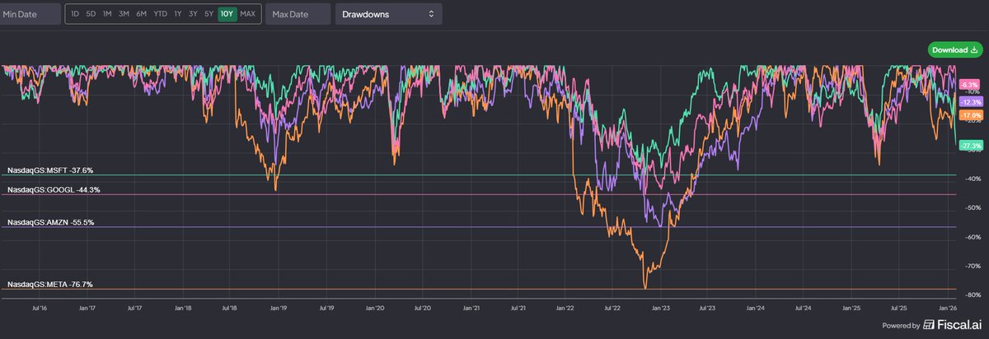Click the Jan '23 axis label
Image resolution: width=989 pixels, height=339 pixels.
[660, 308]
